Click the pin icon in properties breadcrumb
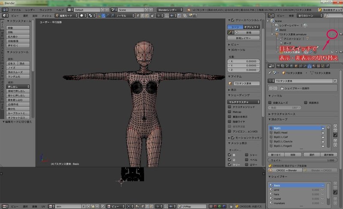The width and height of the screenshot is (343, 209). point(269,73)
